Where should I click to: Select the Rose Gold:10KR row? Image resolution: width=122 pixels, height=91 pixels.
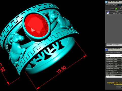pyautogui.click(x=113, y=76)
